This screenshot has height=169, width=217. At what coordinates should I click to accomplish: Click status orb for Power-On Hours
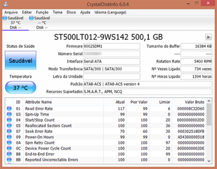click(x=9, y=137)
